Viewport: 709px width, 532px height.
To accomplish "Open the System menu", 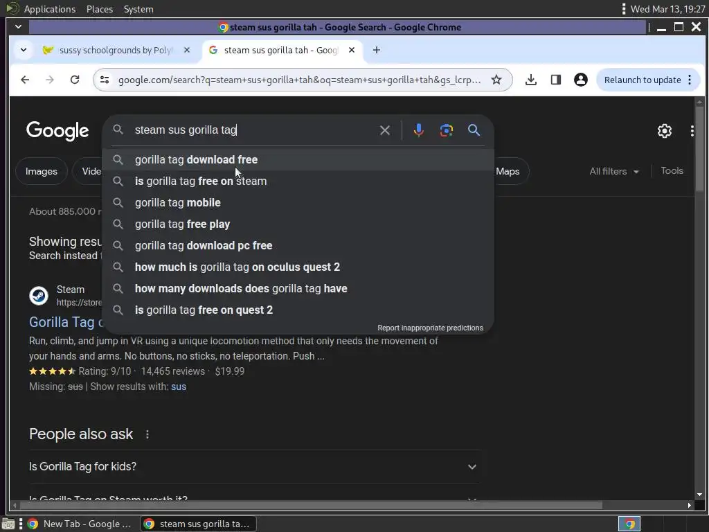I will tap(138, 9).
